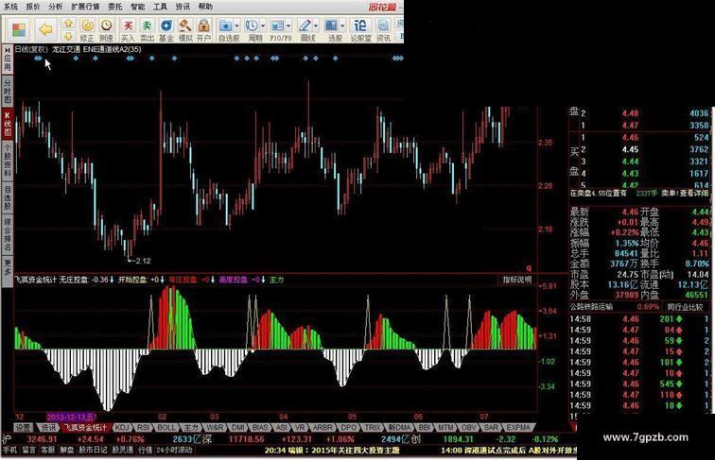This screenshot has width=715, height=460.
Task: Open 综合排名 sidebar tab
Action: [8, 234]
